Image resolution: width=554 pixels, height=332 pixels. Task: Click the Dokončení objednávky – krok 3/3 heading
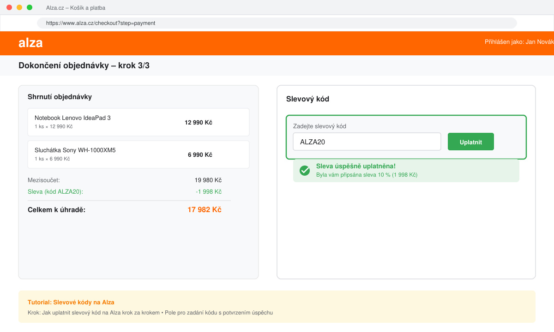click(84, 65)
